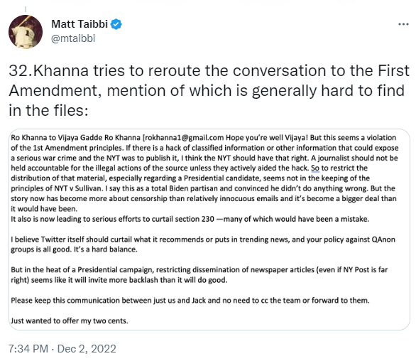Viewport: 416px width, 361px height.
Task: Click the 'But in the heat of a Presidential campaign' line
Action: (199, 270)
